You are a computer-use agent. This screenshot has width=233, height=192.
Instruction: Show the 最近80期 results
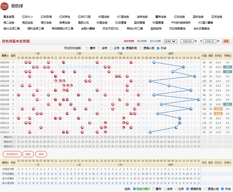142,41
